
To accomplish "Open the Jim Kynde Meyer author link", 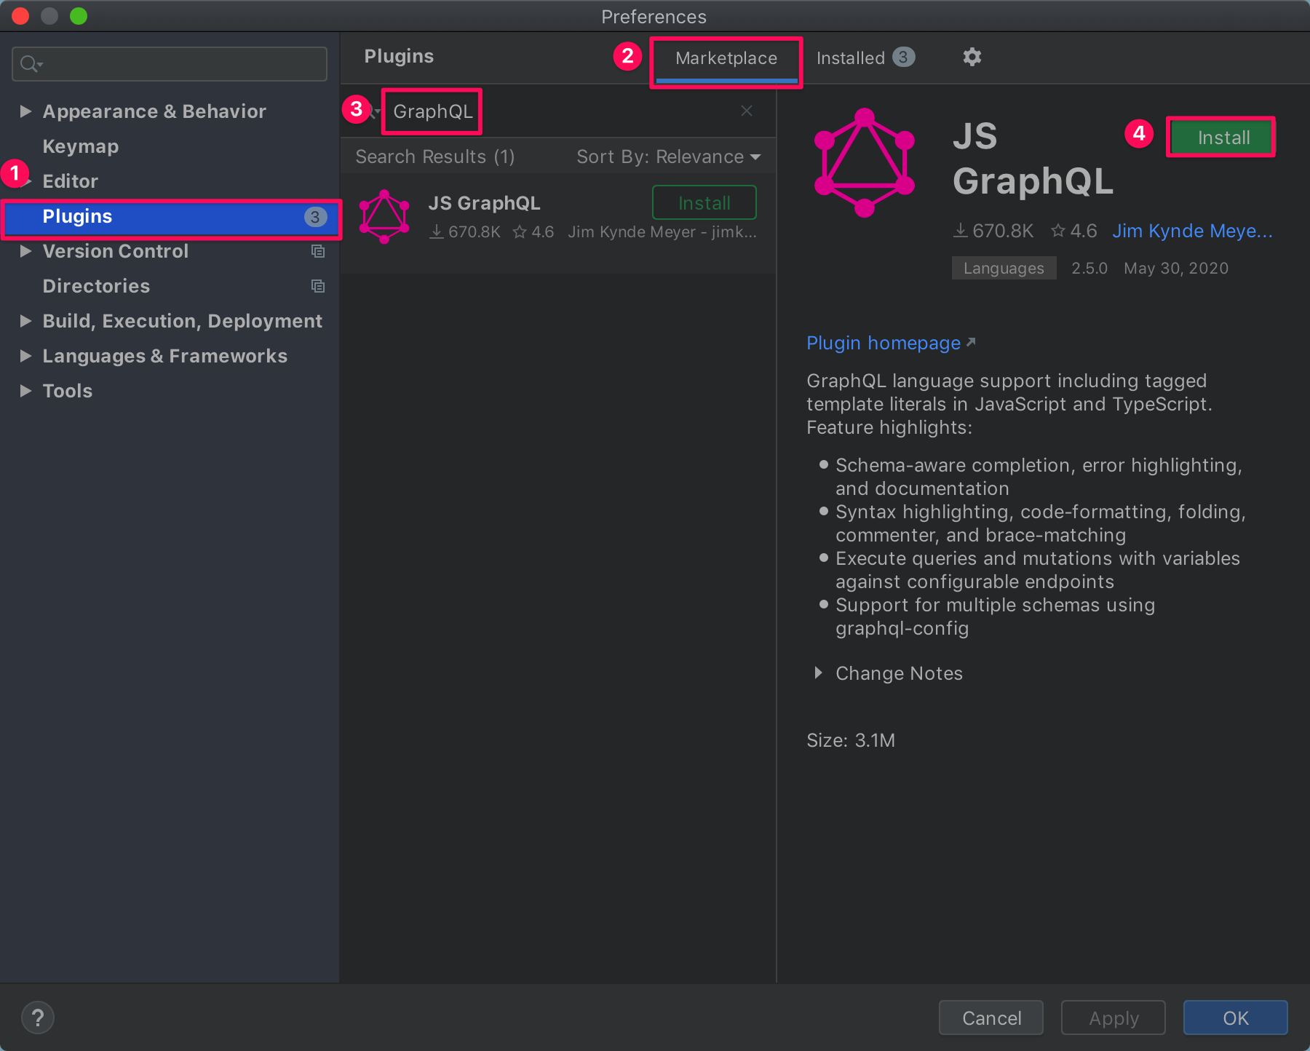I will click(1192, 231).
